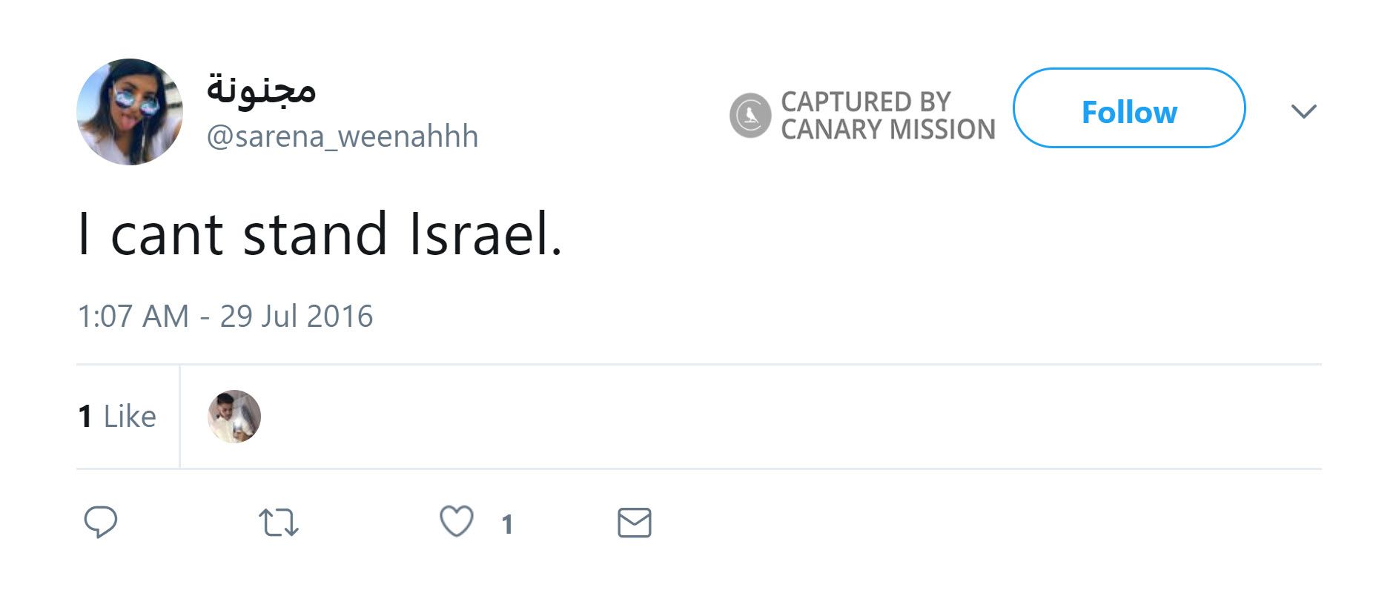Open the 1 Like list
Image resolution: width=1396 pixels, height=596 pixels.
pyautogui.click(x=116, y=416)
